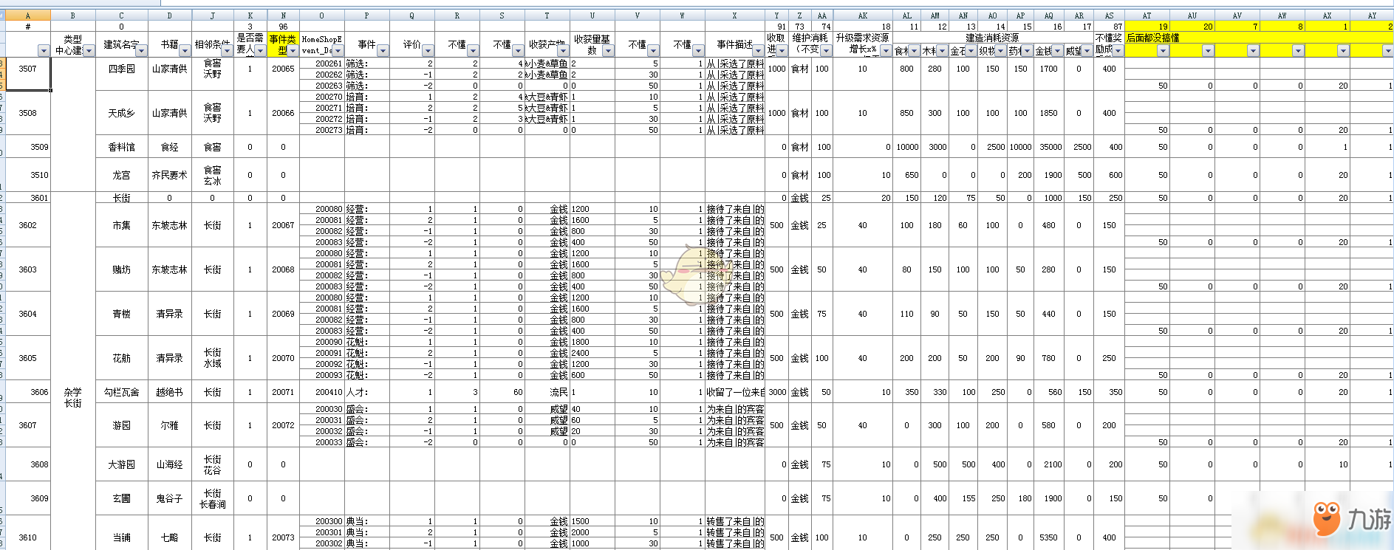Open the filter dropdown for 不懂奖励成 column AS
1394x550 pixels.
click(1118, 51)
